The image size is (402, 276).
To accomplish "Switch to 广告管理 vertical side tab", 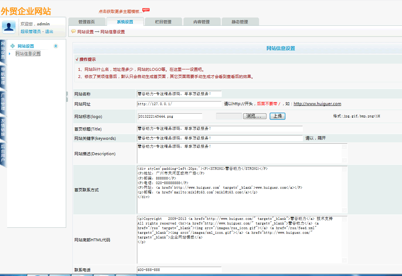I will [3, 102].
